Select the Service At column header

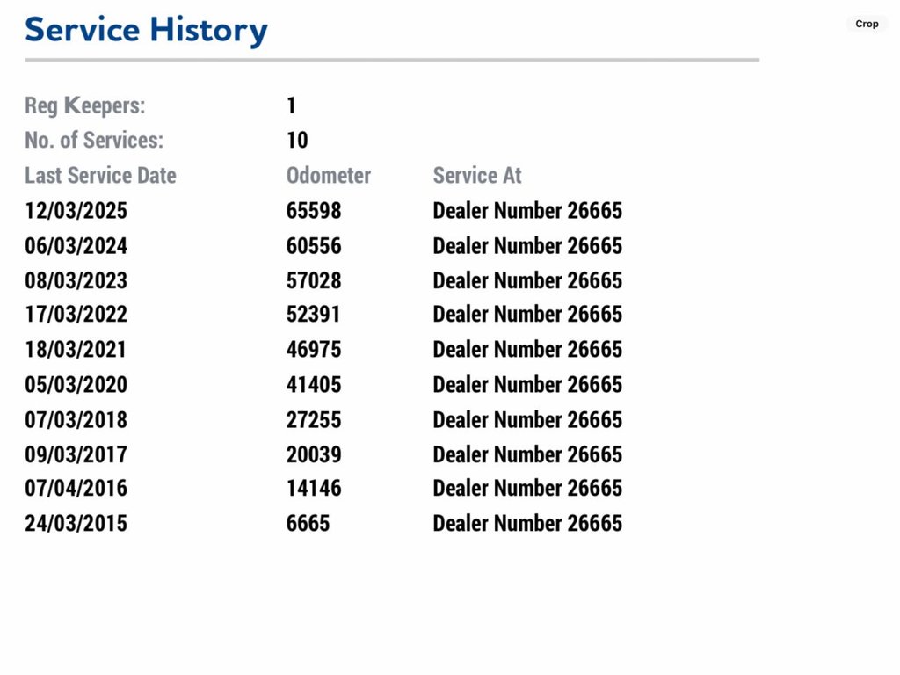[x=477, y=176]
